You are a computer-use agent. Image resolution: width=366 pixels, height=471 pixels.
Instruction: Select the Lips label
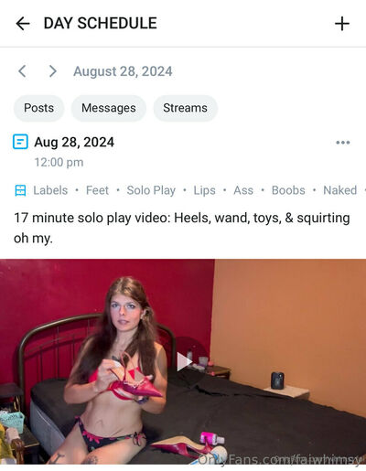[x=204, y=190]
